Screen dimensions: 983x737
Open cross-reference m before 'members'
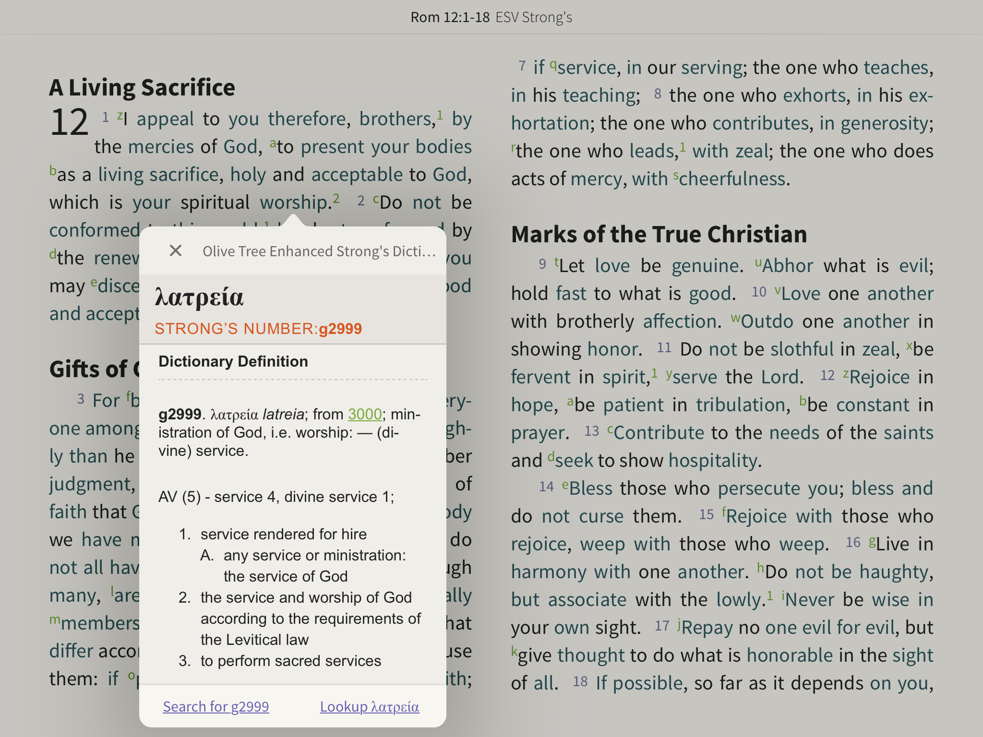click(x=55, y=619)
